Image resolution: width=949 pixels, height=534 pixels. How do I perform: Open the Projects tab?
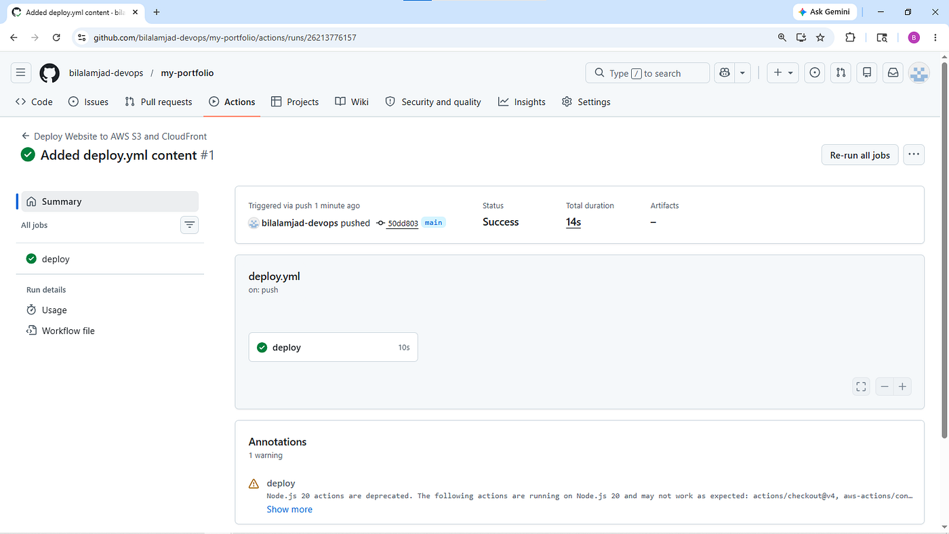[295, 102]
